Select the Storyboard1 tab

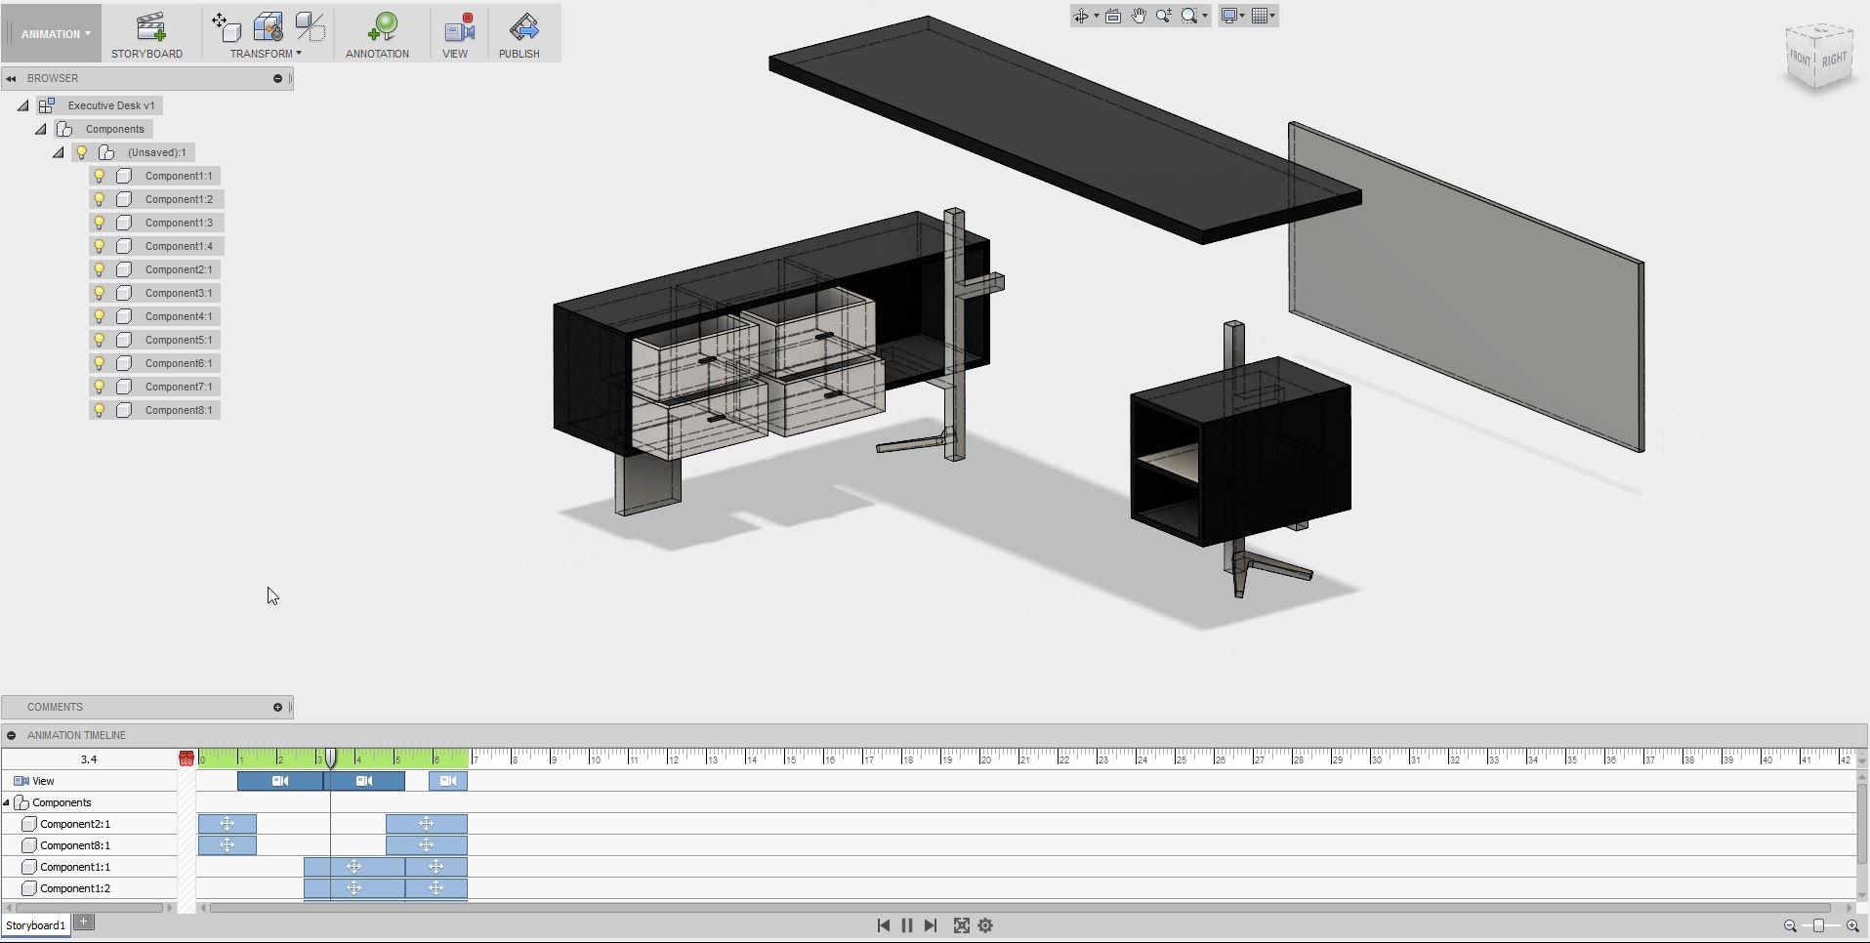click(35, 924)
